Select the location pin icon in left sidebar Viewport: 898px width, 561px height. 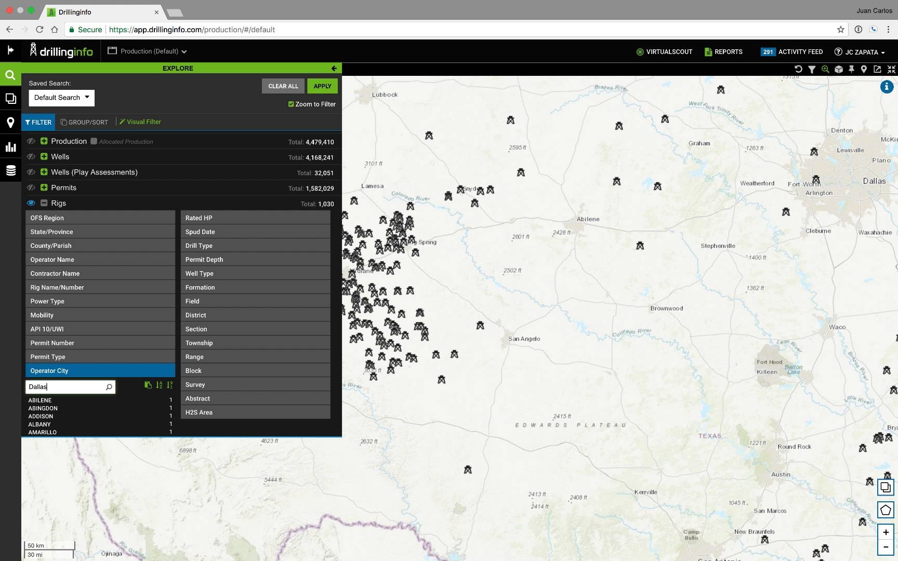(x=10, y=123)
